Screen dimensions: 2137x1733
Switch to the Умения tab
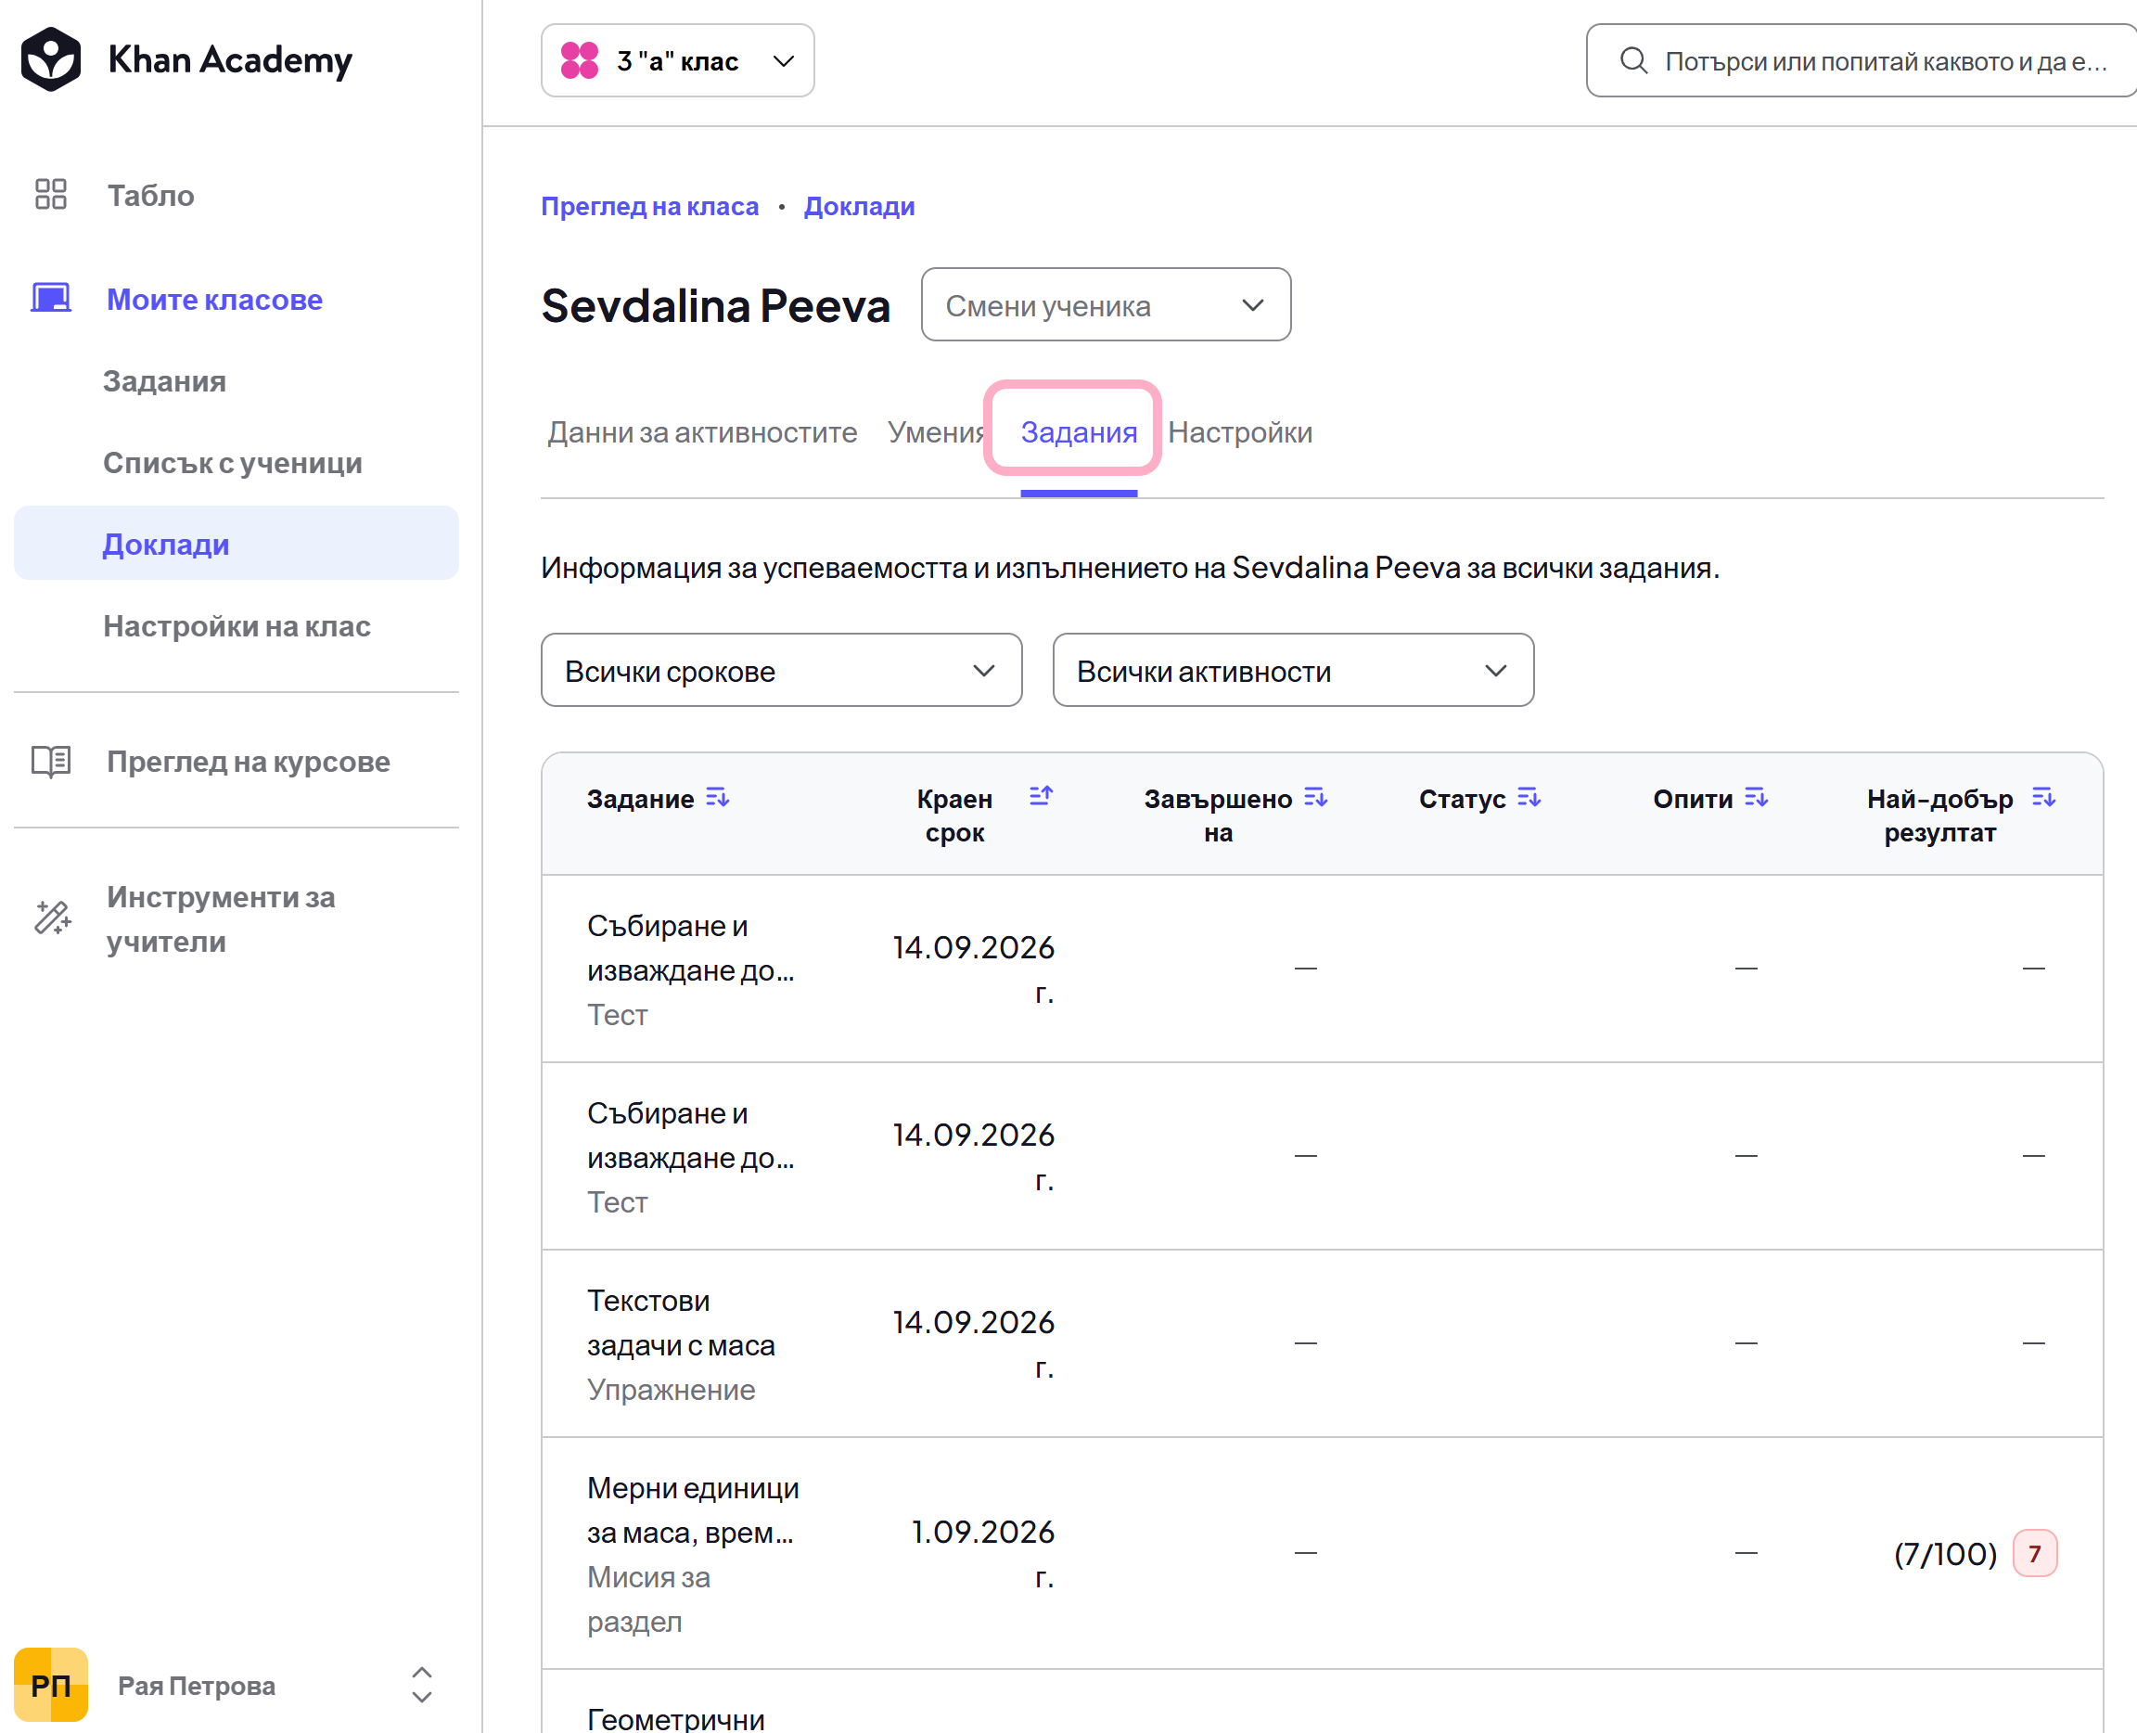(x=936, y=432)
